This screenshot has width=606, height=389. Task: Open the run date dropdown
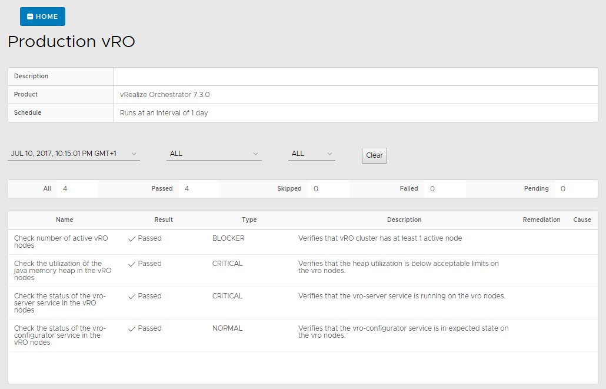[74, 154]
